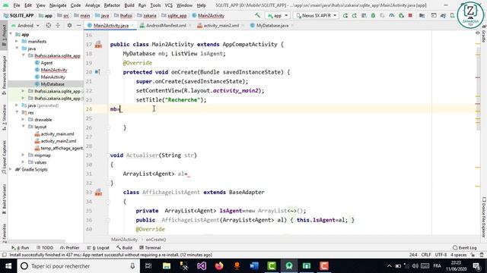Click the Make Project hammer icon
Screen dimensions: 487x273
[x=257, y=15]
